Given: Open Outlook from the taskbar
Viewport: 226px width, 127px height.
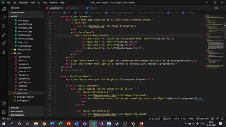Looking at the screenshot, I should (x=77, y=124).
